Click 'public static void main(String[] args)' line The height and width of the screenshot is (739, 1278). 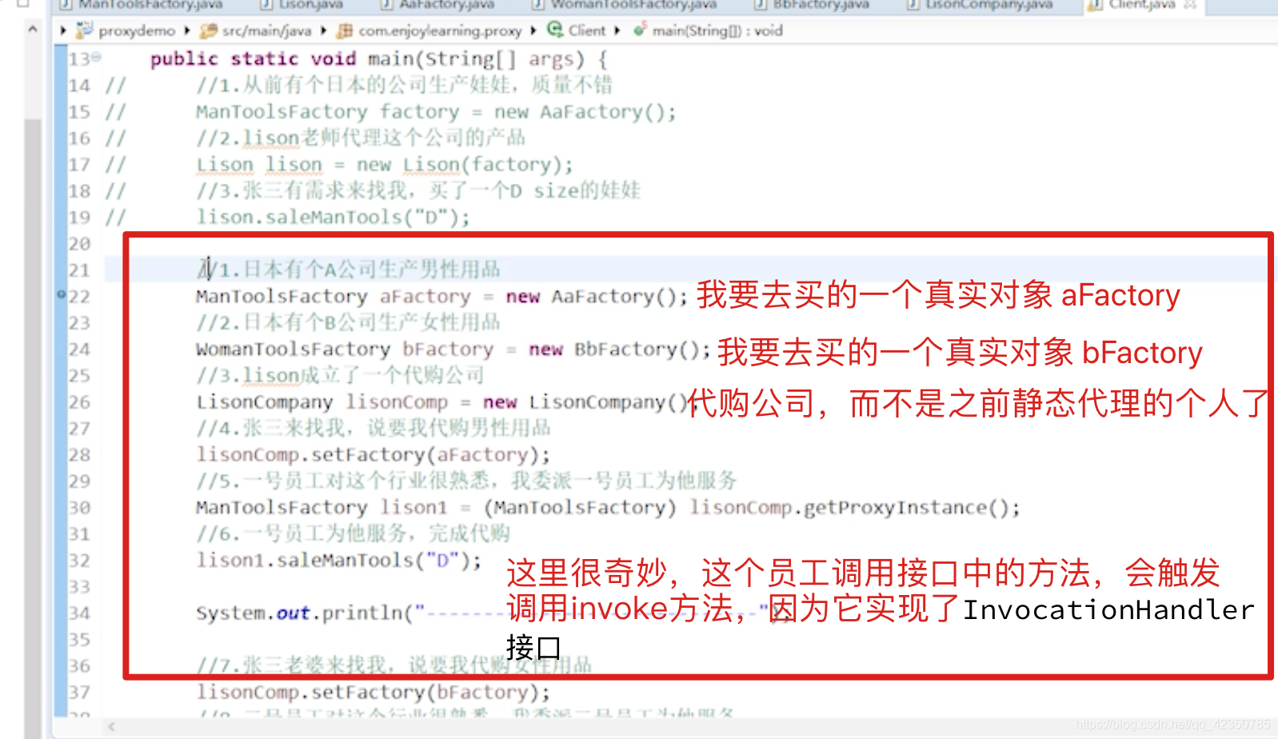tap(379, 59)
